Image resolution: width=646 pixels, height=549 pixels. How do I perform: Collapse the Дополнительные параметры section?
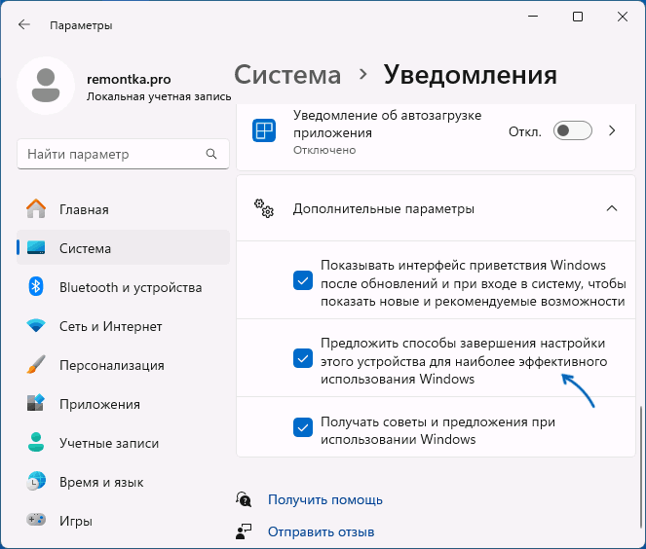click(611, 208)
